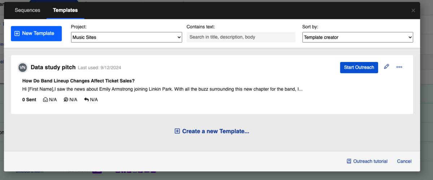Focus the Contains text search field
The image size is (433, 180).
point(241,37)
